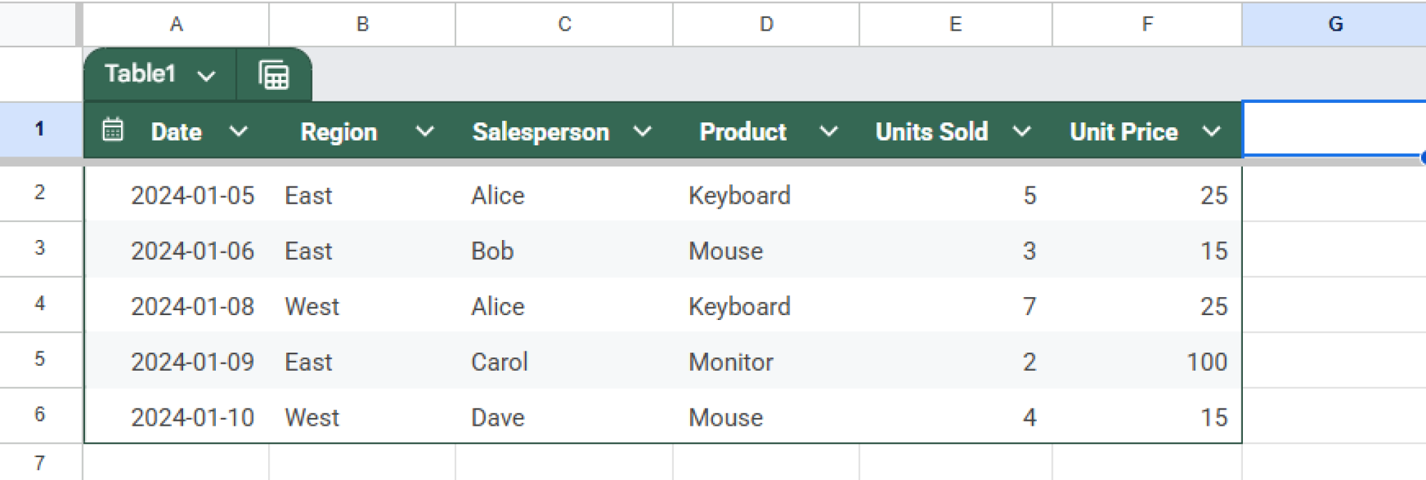Select row number 3
The height and width of the screenshot is (480, 1426).
pyautogui.click(x=38, y=248)
